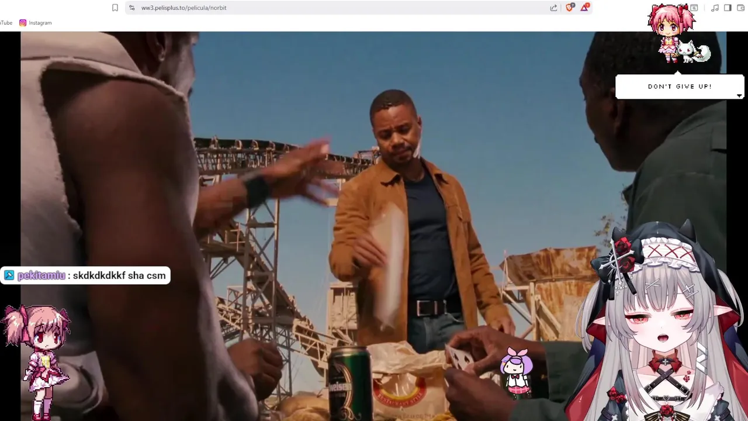Click the chat message 'skdkdkdkkf sha csm'
This screenshot has width=748, height=421.
click(x=119, y=275)
